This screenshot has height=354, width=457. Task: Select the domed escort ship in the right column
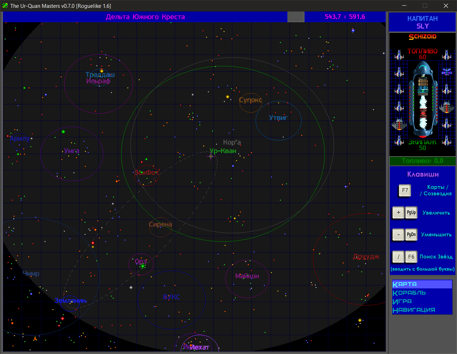click(x=446, y=107)
